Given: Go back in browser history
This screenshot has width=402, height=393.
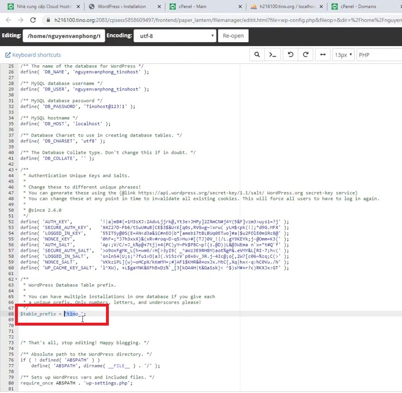Looking at the screenshot, I should pyautogui.click(x=8, y=20).
